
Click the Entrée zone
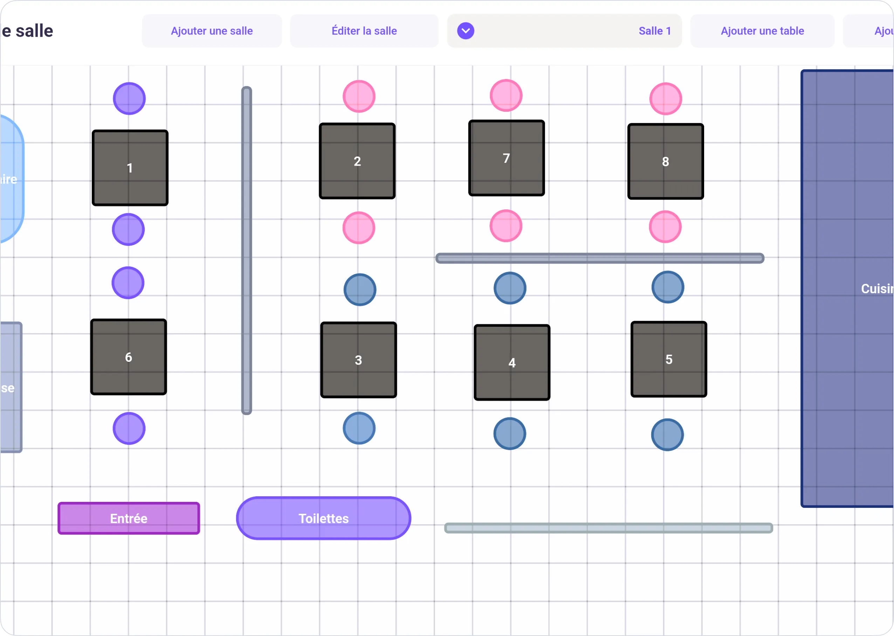(x=128, y=518)
